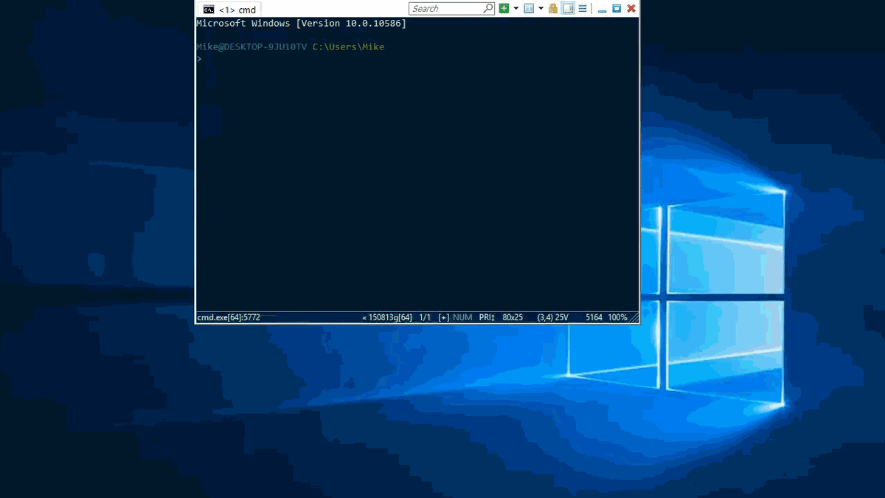Select the "<1> cmd" console tab
This screenshot has width=885, height=498.
(229, 10)
